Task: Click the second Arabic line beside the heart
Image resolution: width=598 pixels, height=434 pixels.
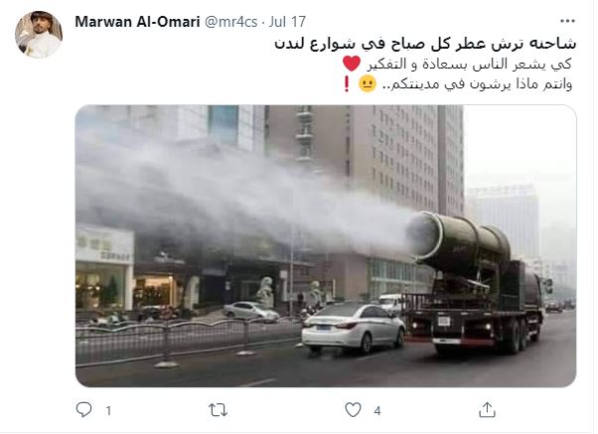Action: pos(469,65)
